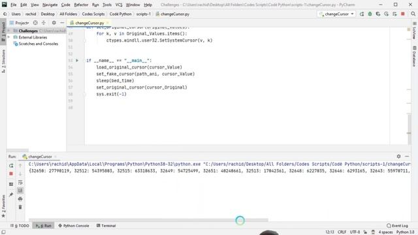
Task: Open the File menu
Action: click(x=13, y=5)
